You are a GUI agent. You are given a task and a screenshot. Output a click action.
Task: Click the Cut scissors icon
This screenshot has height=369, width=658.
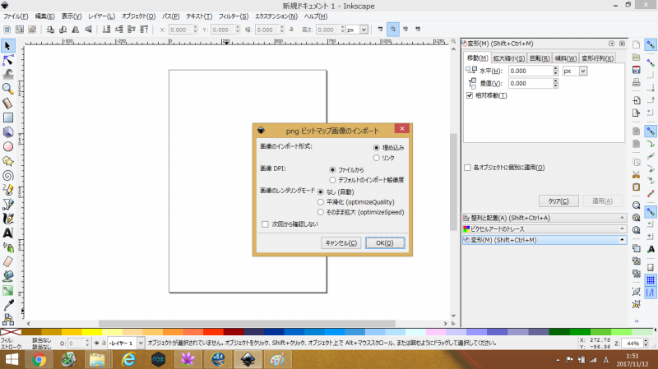[636, 174]
